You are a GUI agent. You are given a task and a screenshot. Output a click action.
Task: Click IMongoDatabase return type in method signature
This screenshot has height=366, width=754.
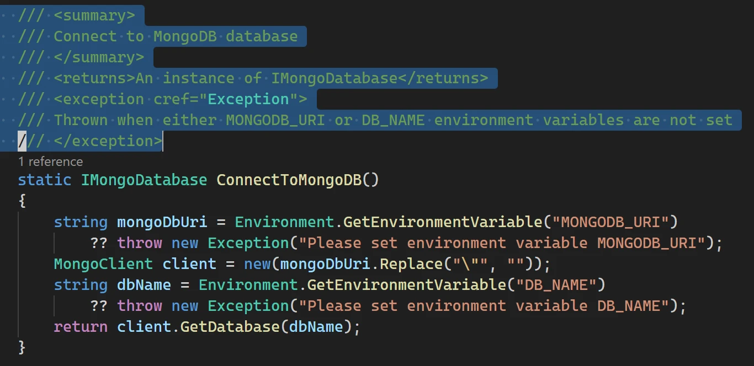(144, 180)
